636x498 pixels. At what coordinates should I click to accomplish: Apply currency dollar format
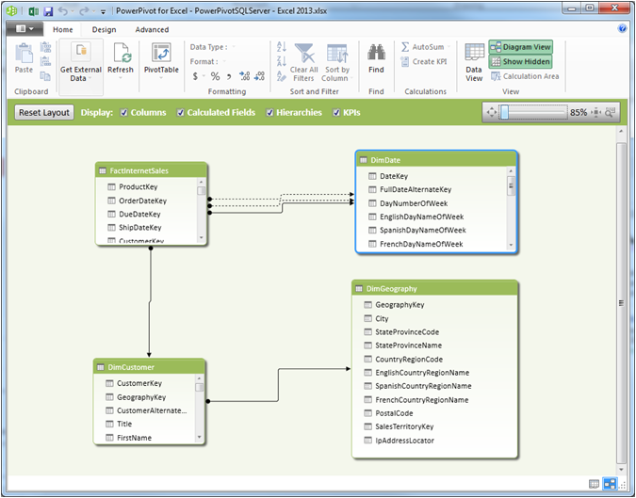[195, 76]
